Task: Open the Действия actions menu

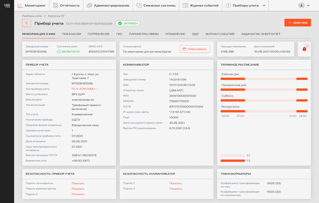Action: click(297, 22)
